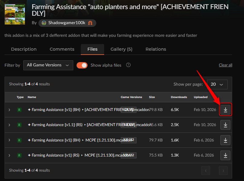
Task: Select the Files tab
Action: tap(92, 49)
